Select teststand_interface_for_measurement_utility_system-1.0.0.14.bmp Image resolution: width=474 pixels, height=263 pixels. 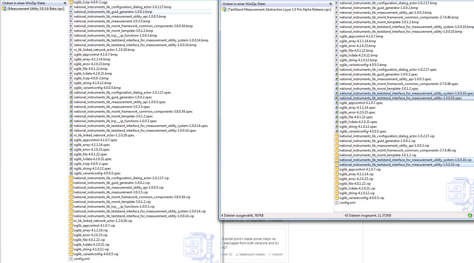pos(141,40)
